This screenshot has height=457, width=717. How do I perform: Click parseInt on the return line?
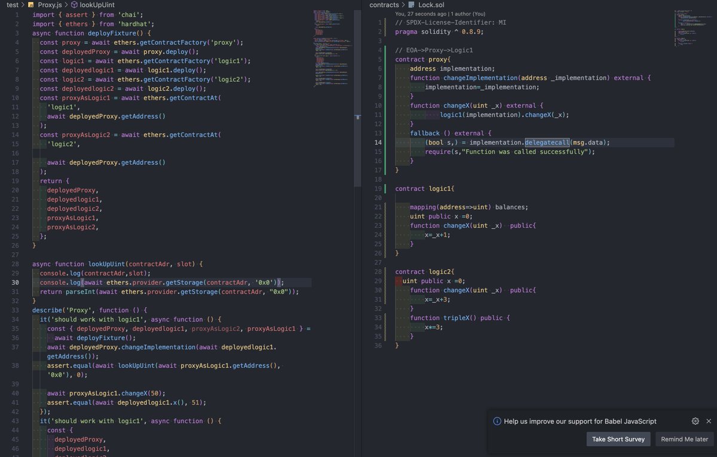(81, 292)
